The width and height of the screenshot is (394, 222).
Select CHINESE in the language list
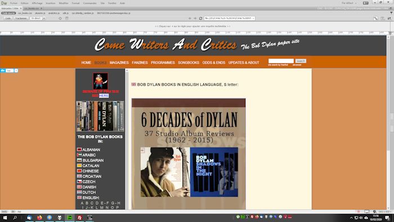[x=91, y=171]
